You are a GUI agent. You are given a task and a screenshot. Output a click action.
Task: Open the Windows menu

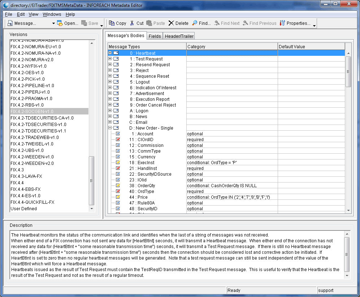pos(52,14)
